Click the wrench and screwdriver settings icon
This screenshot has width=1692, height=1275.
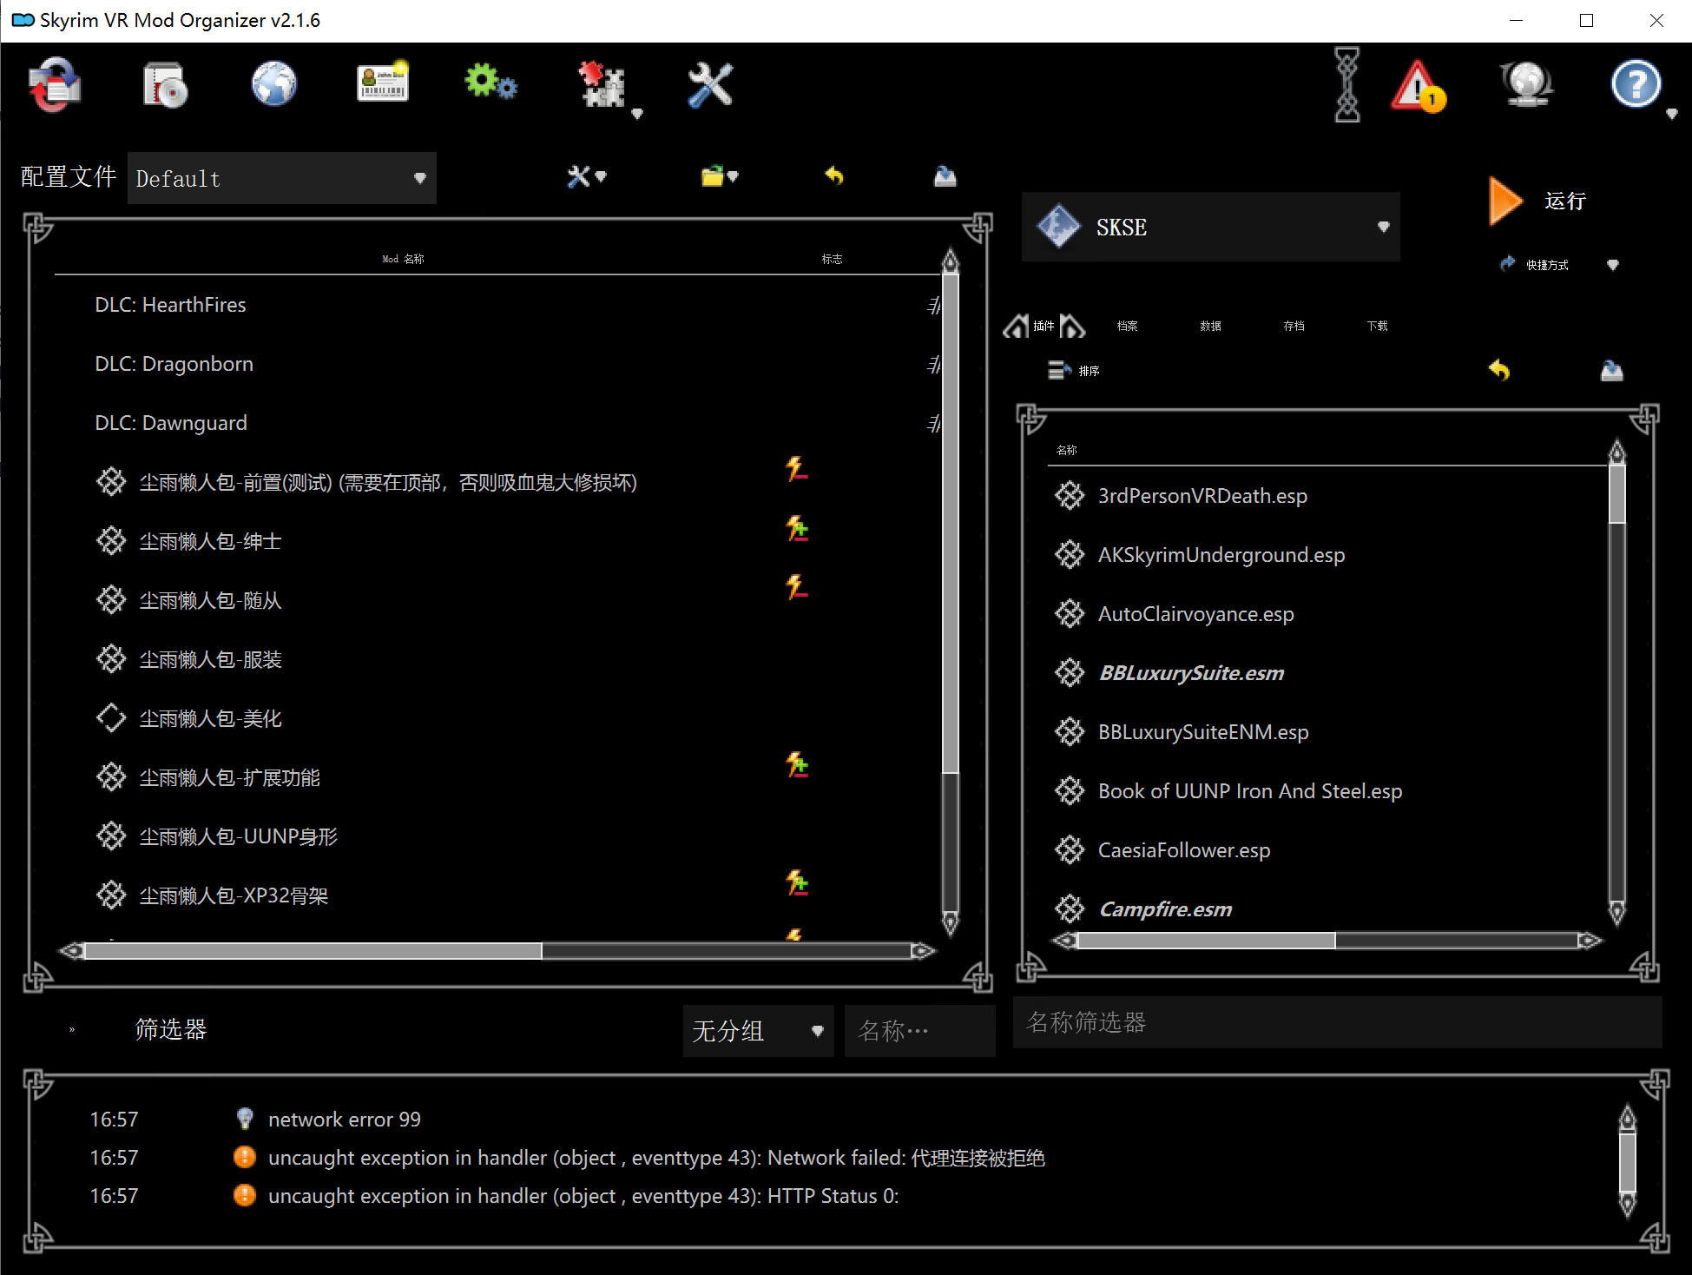point(710,85)
